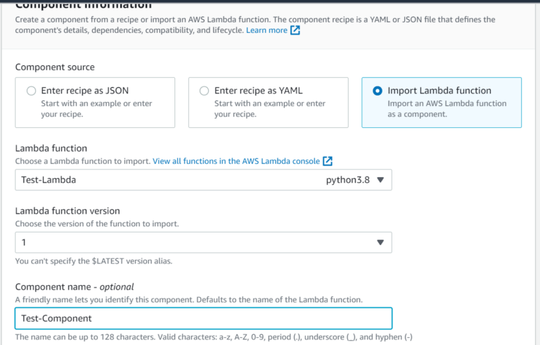Select the Enter recipe as YAML radio button
Screen dimensions: 540x345
(x=204, y=91)
